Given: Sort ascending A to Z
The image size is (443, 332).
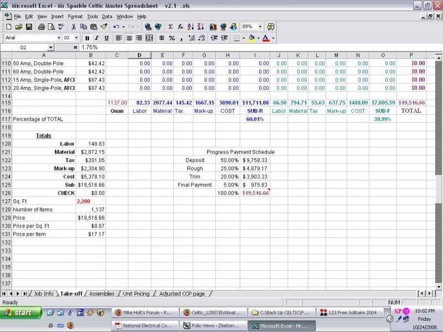Looking at the screenshot, I should coord(190,27).
